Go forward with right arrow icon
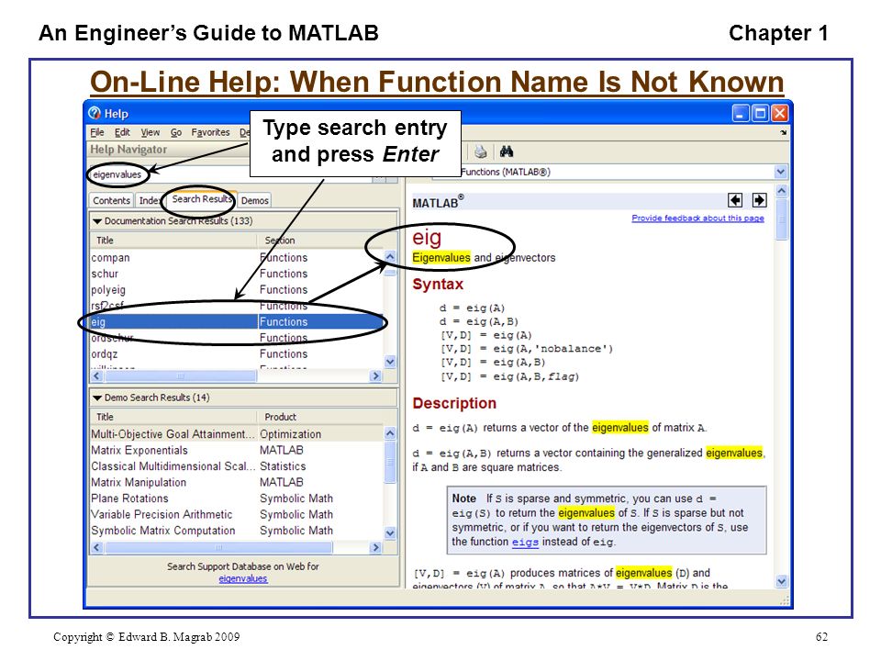Screen dimensions: 881x661 click(759, 200)
